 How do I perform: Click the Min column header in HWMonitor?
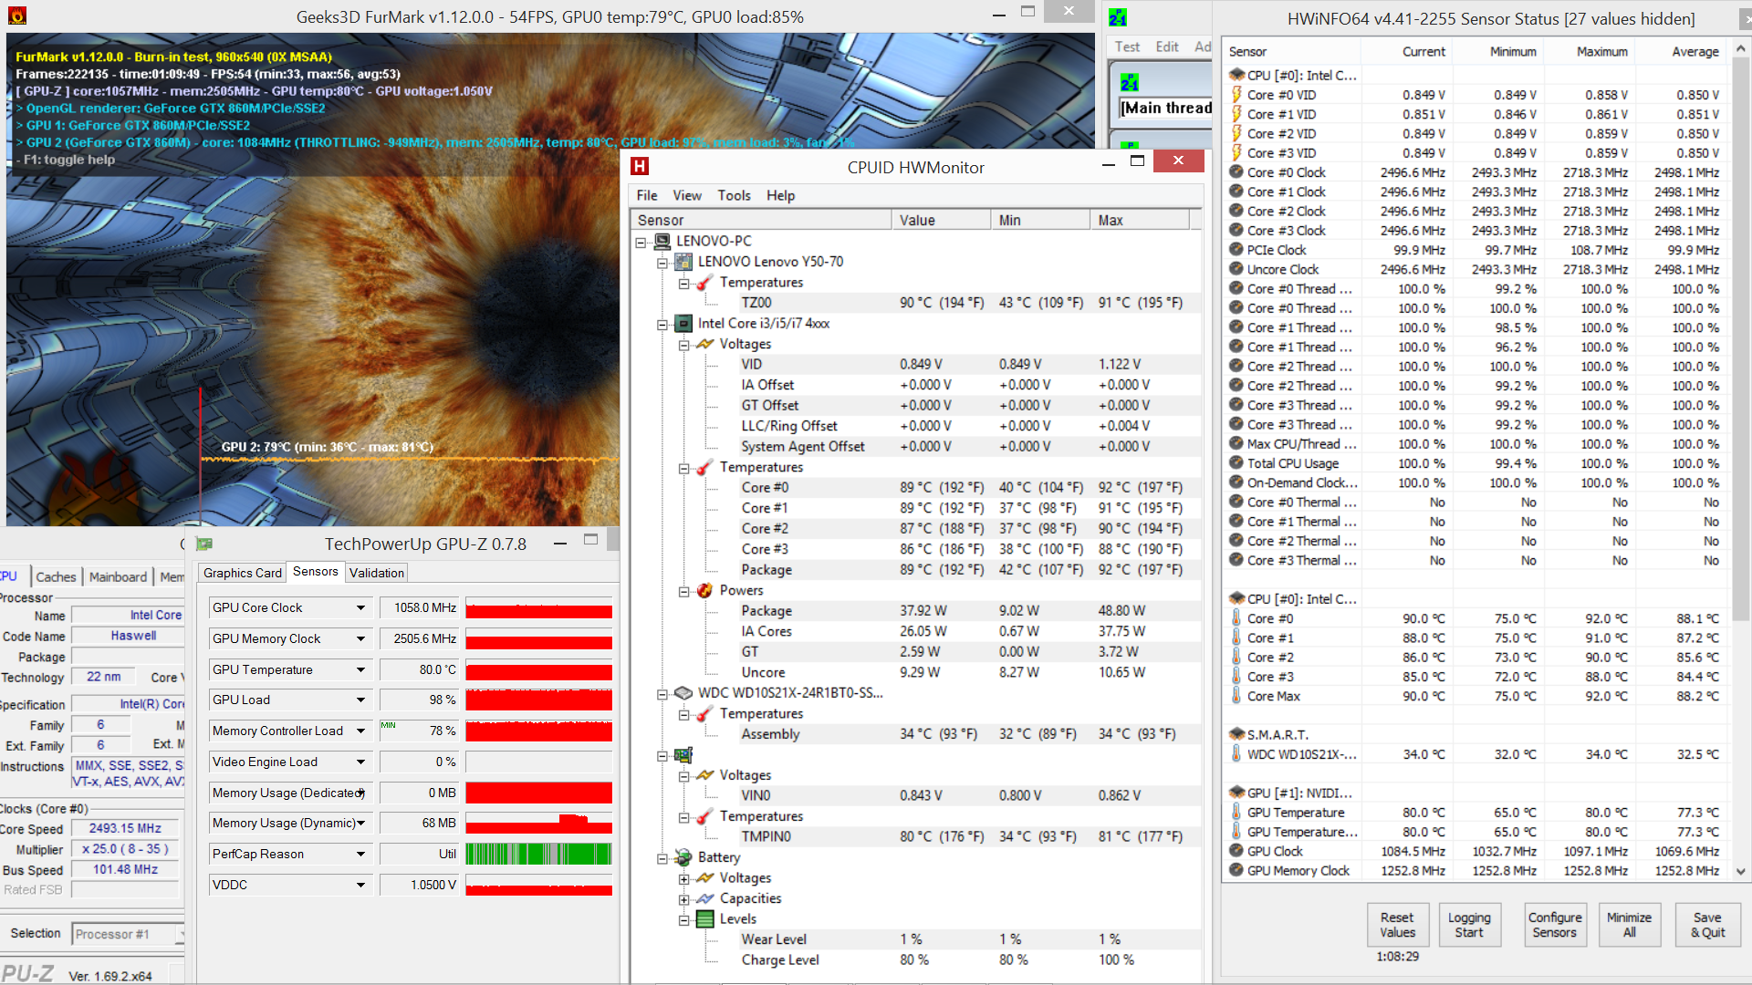point(1039,220)
